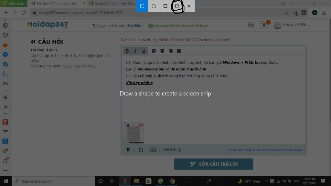Align text left in the editor

click(x=154, y=51)
